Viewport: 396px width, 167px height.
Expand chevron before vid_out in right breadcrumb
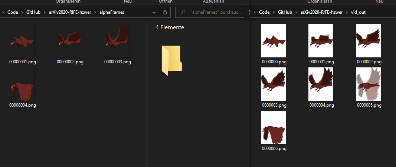[x=347, y=12]
